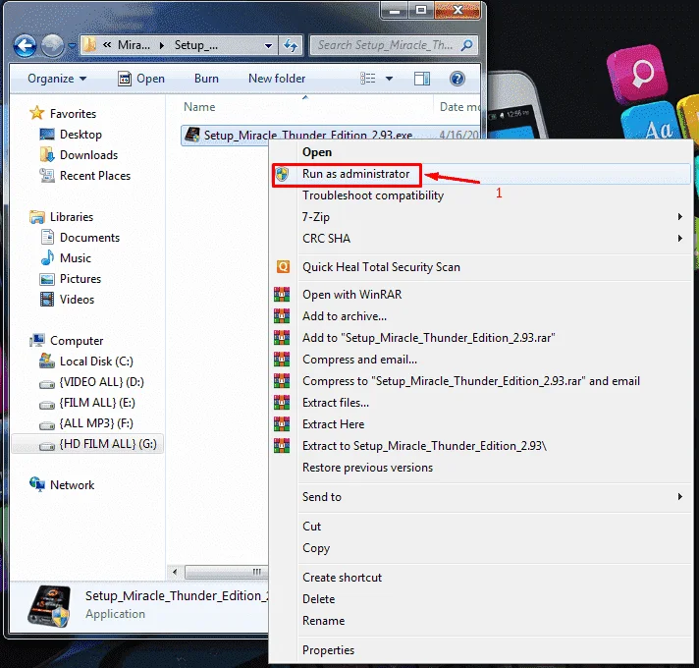The image size is (699, 668).
Task: Choose Extract to Setup_Miracle_Thunder_Edition_2.93\
Action: [481, 446]
